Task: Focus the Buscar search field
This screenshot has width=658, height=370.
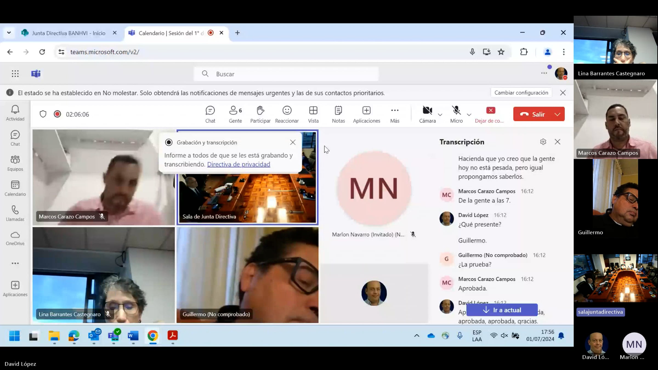Action: click(286, 74)
